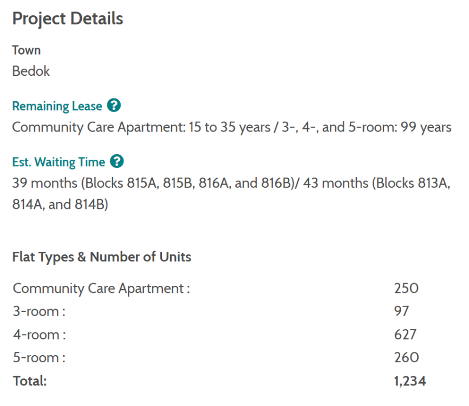Click the Town label
The height and width of the screenshot is (406, 469).
tap(27, 50)
